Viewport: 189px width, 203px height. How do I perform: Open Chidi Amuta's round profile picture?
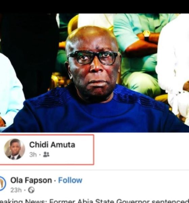[x=14, y=149]
